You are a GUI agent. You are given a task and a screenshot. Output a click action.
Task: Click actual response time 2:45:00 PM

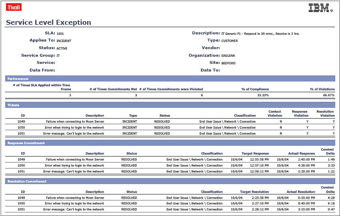(306, 159)
